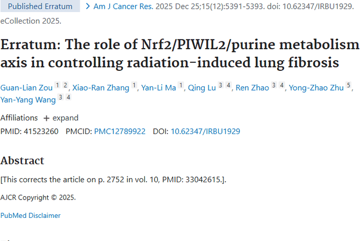Image resolution: width=362 pixels, height=241 pixels.
Task: Open author Xiao-Ran Zhang's link
Action: point(101,88)
